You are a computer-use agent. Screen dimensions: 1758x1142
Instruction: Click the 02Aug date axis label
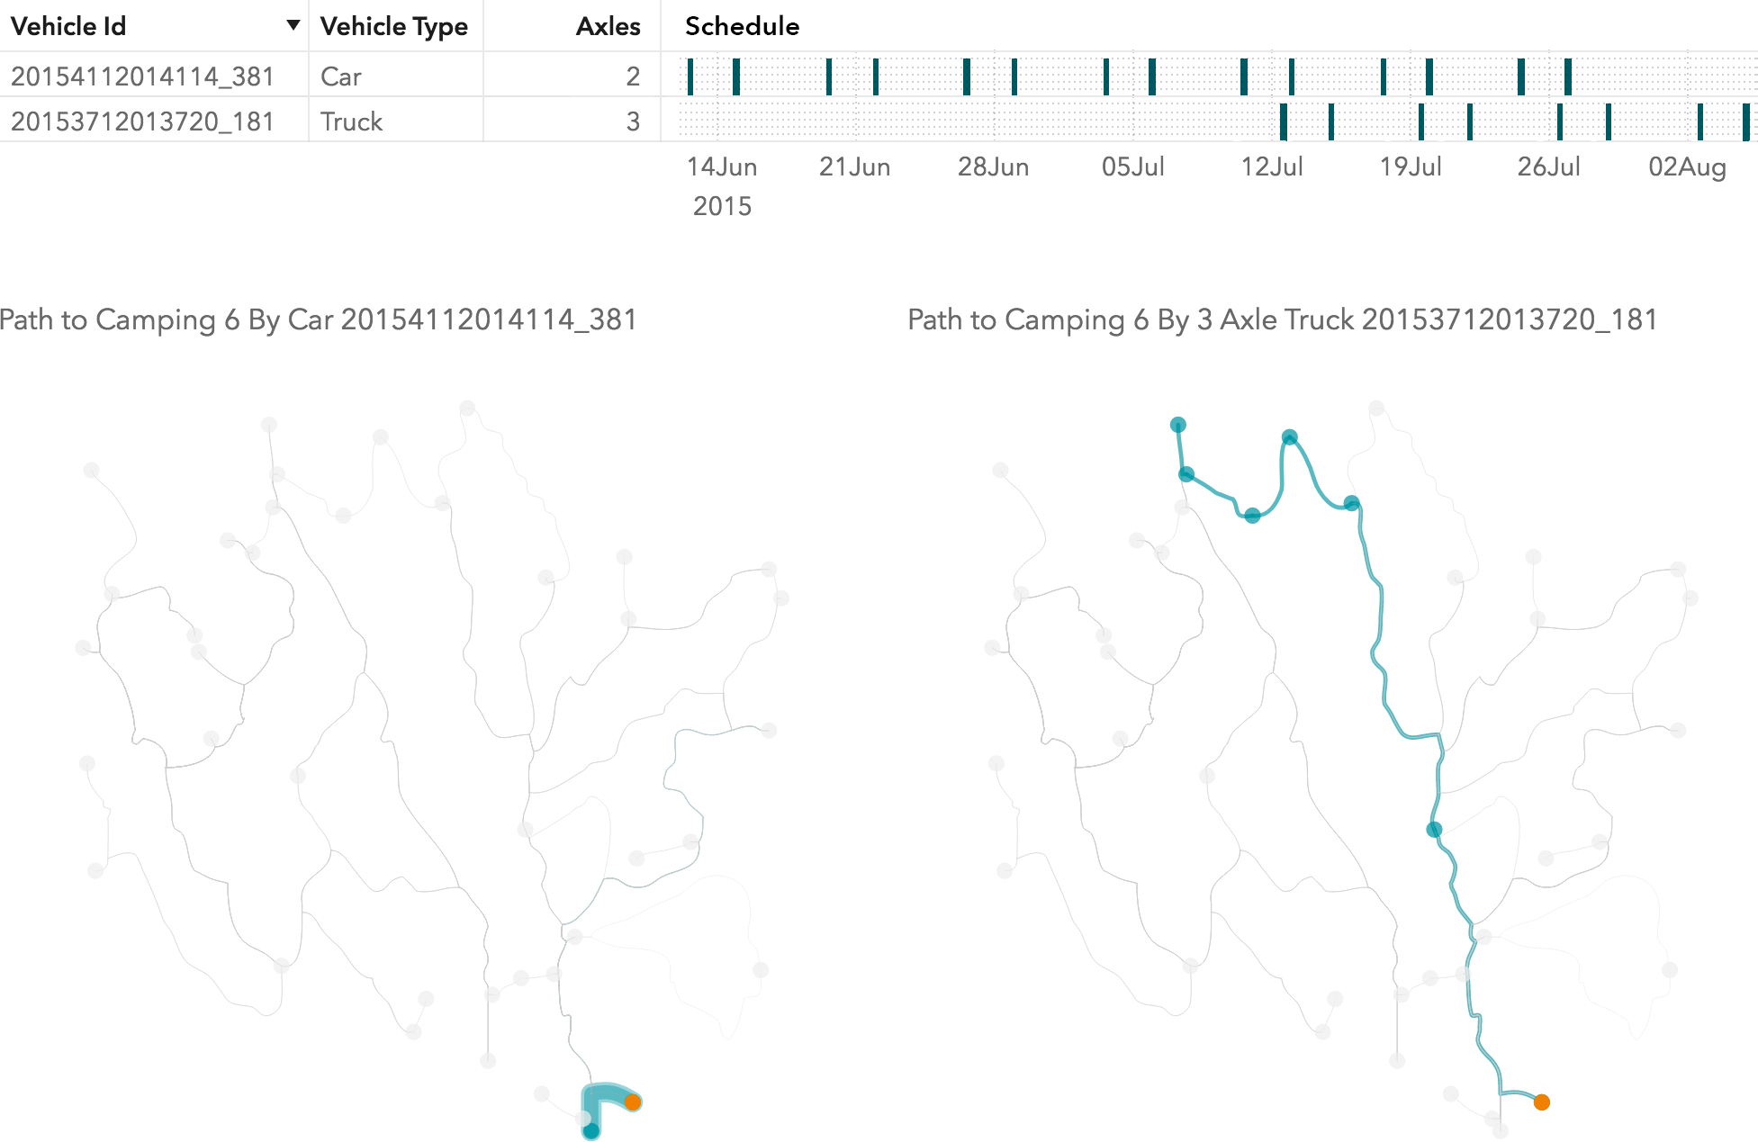pyautogui.click(x=1687, y=166)
